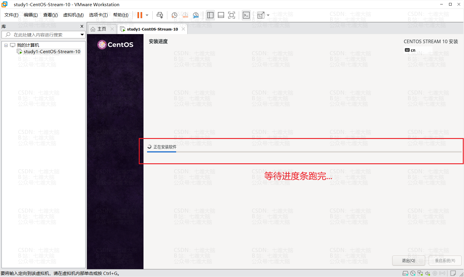Open the power options dropdown arrow
The height and width of the screenshot is (277, 464).
pos(147,15)
